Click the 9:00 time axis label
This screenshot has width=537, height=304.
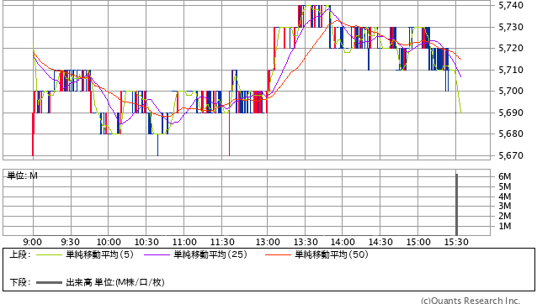(33, 242)
